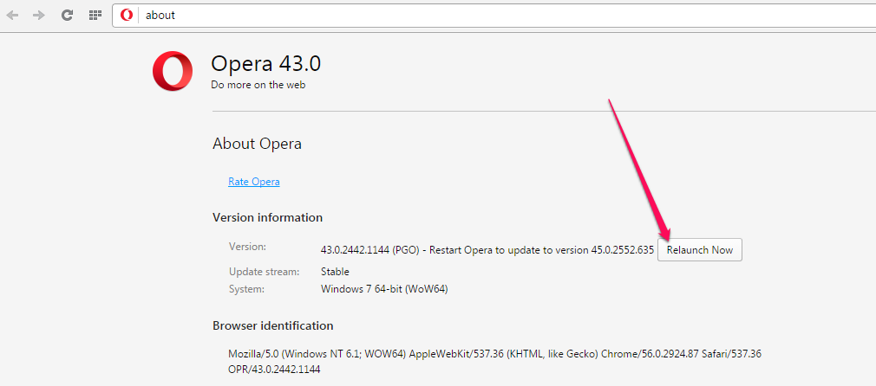Click the 'Stable' update stream value
The width and height of the screenshot is (876, 386).
(335, 272)
